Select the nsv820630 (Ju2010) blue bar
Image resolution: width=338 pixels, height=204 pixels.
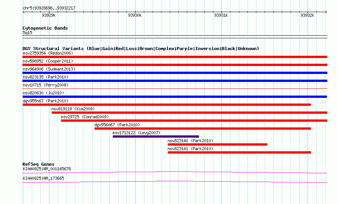click(x=175, y=97)
